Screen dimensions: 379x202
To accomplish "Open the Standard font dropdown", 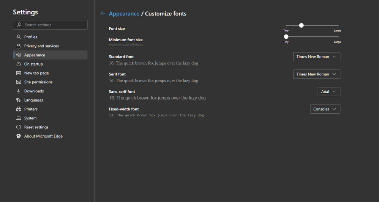I will (316, 57).
